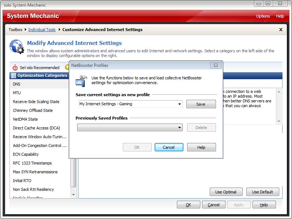Select Initial RTO category

[x=40, y=181]
